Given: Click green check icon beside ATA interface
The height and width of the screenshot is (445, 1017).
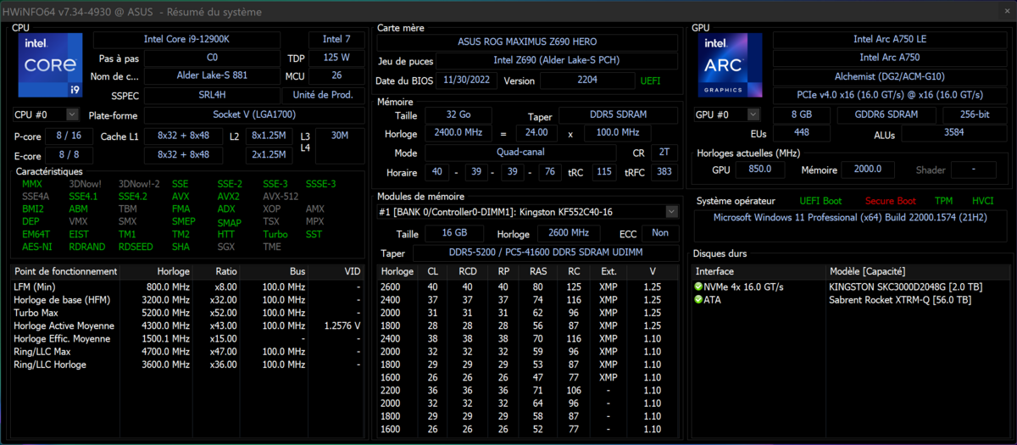Looking at the screenshot, I should [x=698, y=299].
